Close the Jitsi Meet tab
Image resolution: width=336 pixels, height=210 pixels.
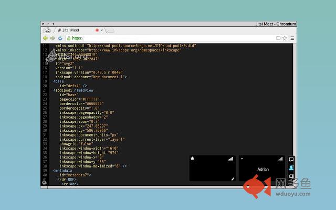101,30
